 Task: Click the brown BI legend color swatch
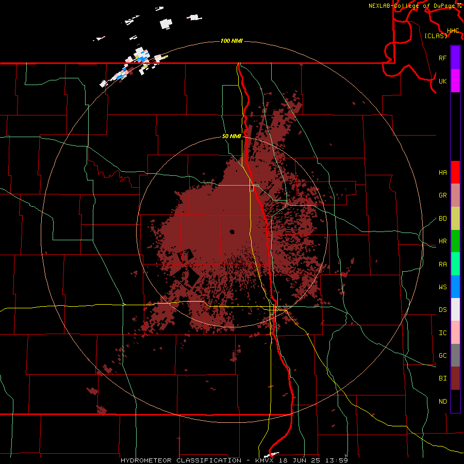455,378
